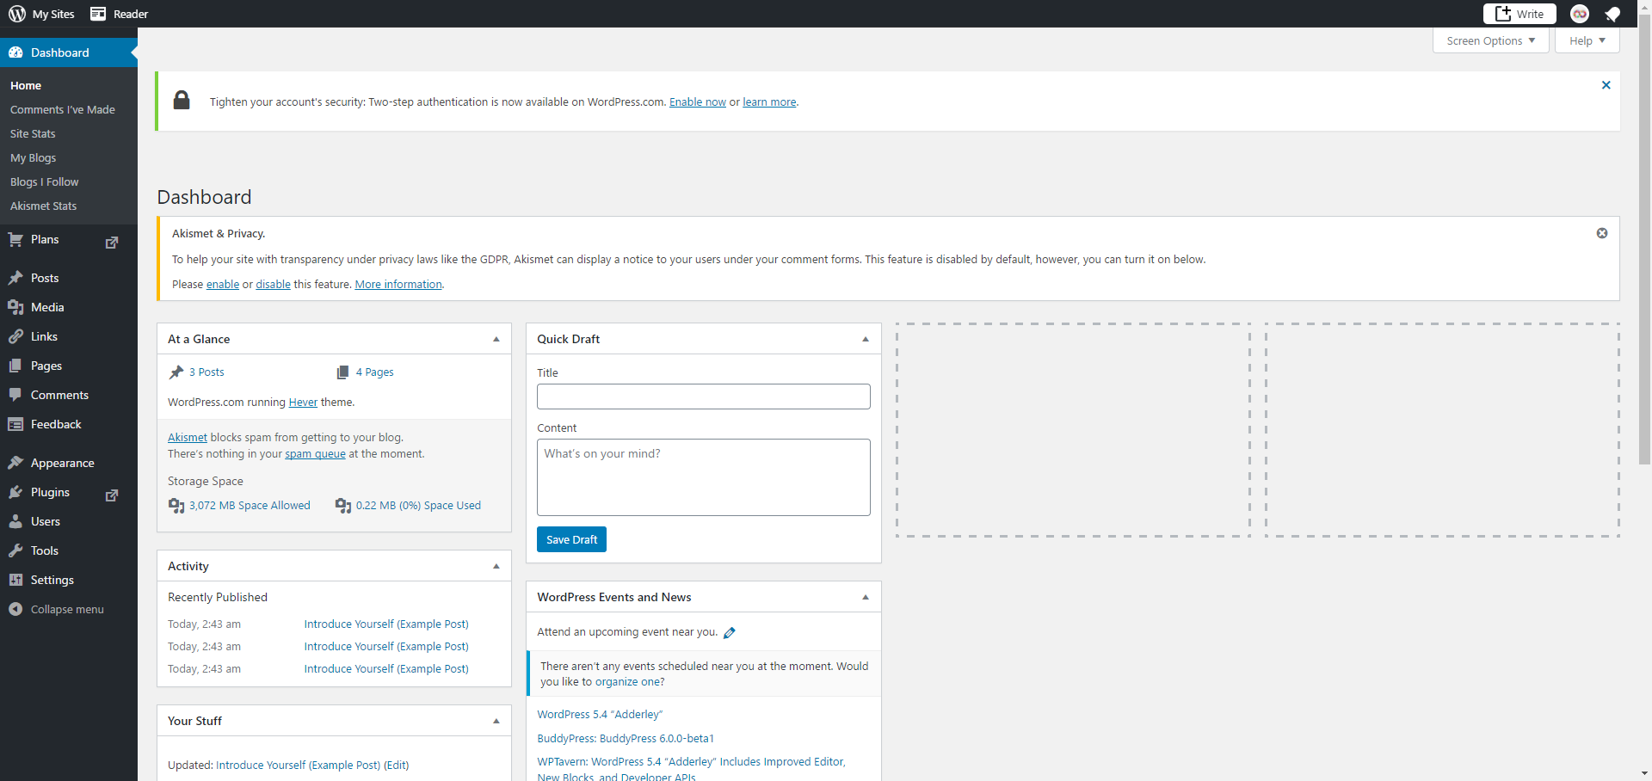Click the vertical page scrollbar
1652x781 pixels.
click(x=1644, y=241)
